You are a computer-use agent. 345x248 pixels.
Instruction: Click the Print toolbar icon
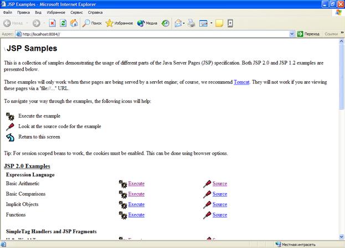[x=191, y=23]
